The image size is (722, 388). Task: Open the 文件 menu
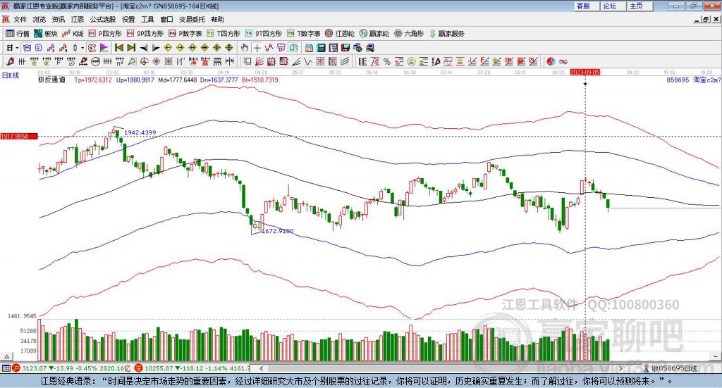coord(20,19)
